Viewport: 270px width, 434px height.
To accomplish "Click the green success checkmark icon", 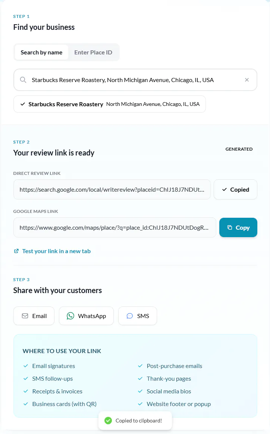I will click(108, 421).
